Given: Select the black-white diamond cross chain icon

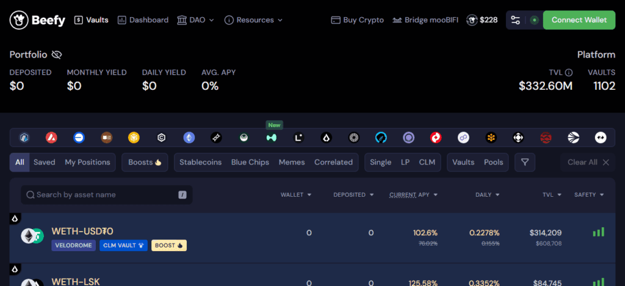Looking at the screenshot, I should tap(519, 138).
